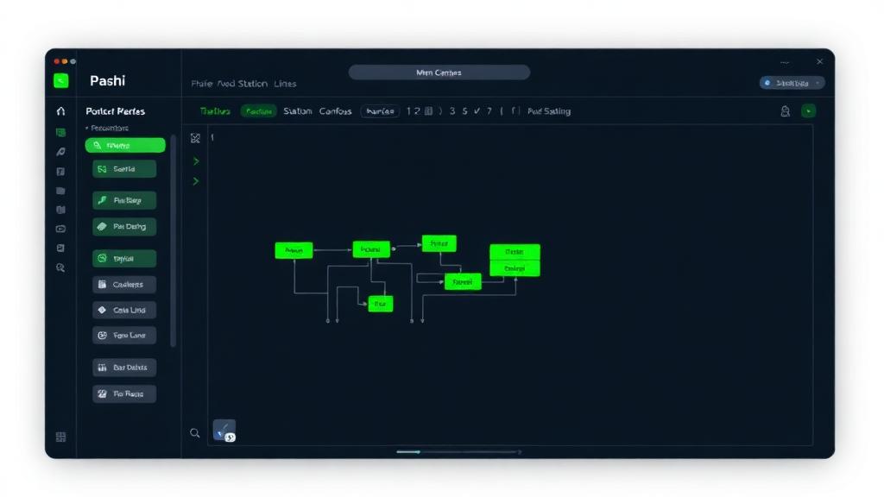Toggle the outlined pill button in toolbar
This screenshot has width=884, height=497.
click(380, 111)
